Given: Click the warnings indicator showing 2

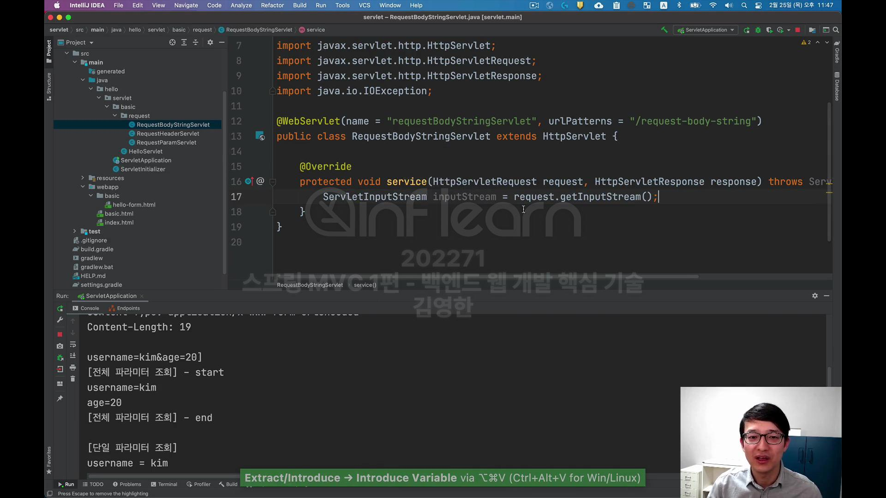Looking at the screenshot, I should [x=806, y=42].
